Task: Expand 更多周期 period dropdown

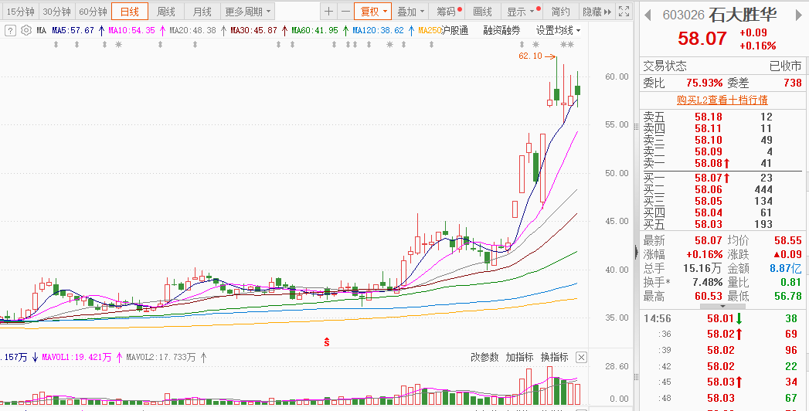Action: tap(247, 12)
